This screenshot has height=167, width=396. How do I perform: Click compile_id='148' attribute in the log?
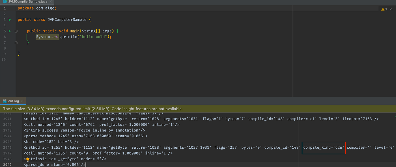point(266,119)
